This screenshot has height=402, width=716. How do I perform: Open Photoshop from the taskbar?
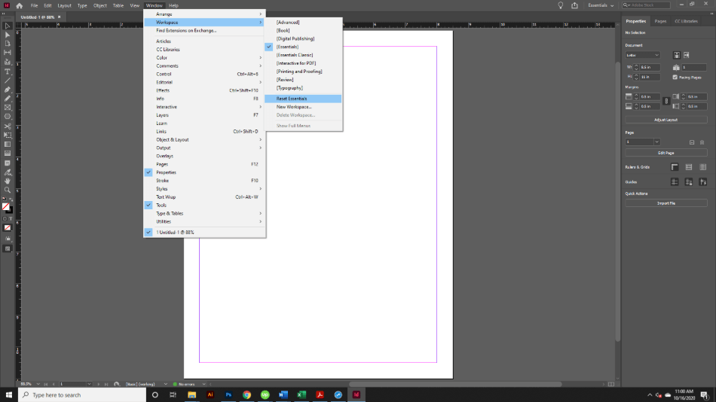coord(228,394)
